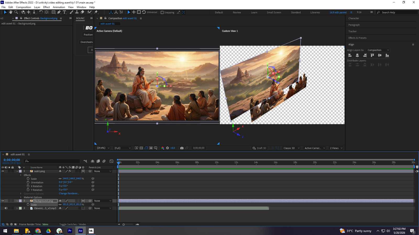Activate the Zoom tool magnifier

point(16,12)
